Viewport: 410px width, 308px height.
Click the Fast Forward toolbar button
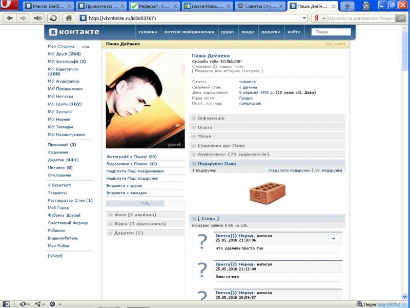click(37, 18)
